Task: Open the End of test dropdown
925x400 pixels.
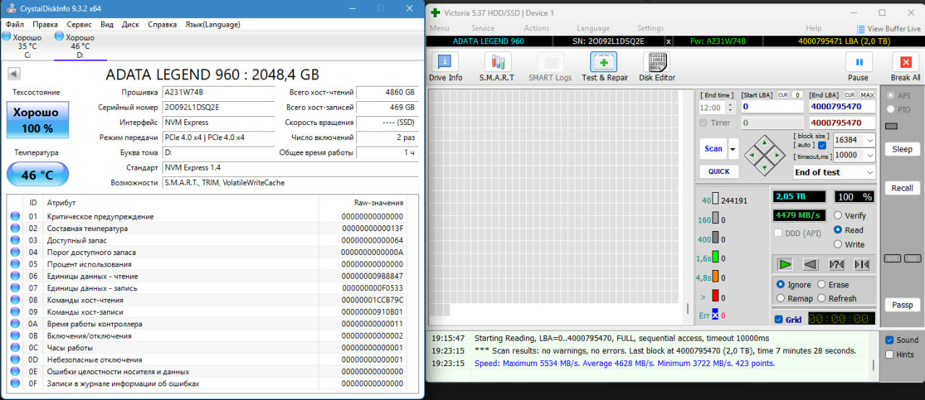Action: pyautogui.click(x=869, y=172)
